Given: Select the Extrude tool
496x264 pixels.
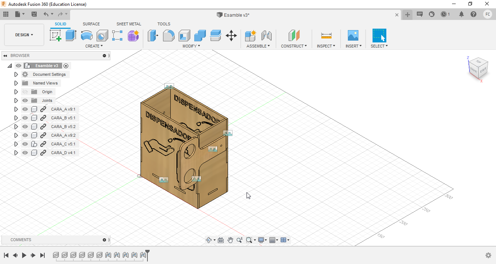Looking at the screenshot, I should [x=71, y=36].
